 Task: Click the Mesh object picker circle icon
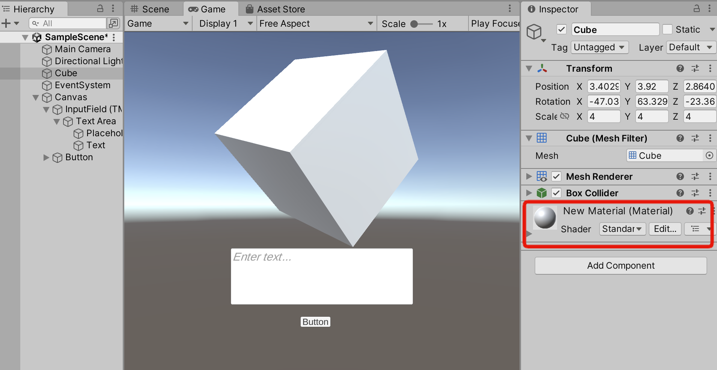pyautogui.click(x=709, y=155)
